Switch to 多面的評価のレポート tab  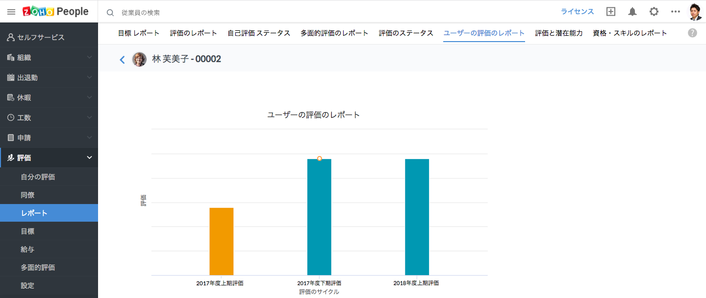point(334,33)
